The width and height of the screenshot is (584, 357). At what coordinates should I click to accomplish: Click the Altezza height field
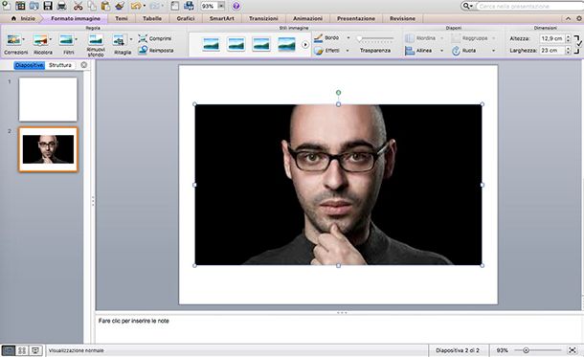tap(552, 38)
